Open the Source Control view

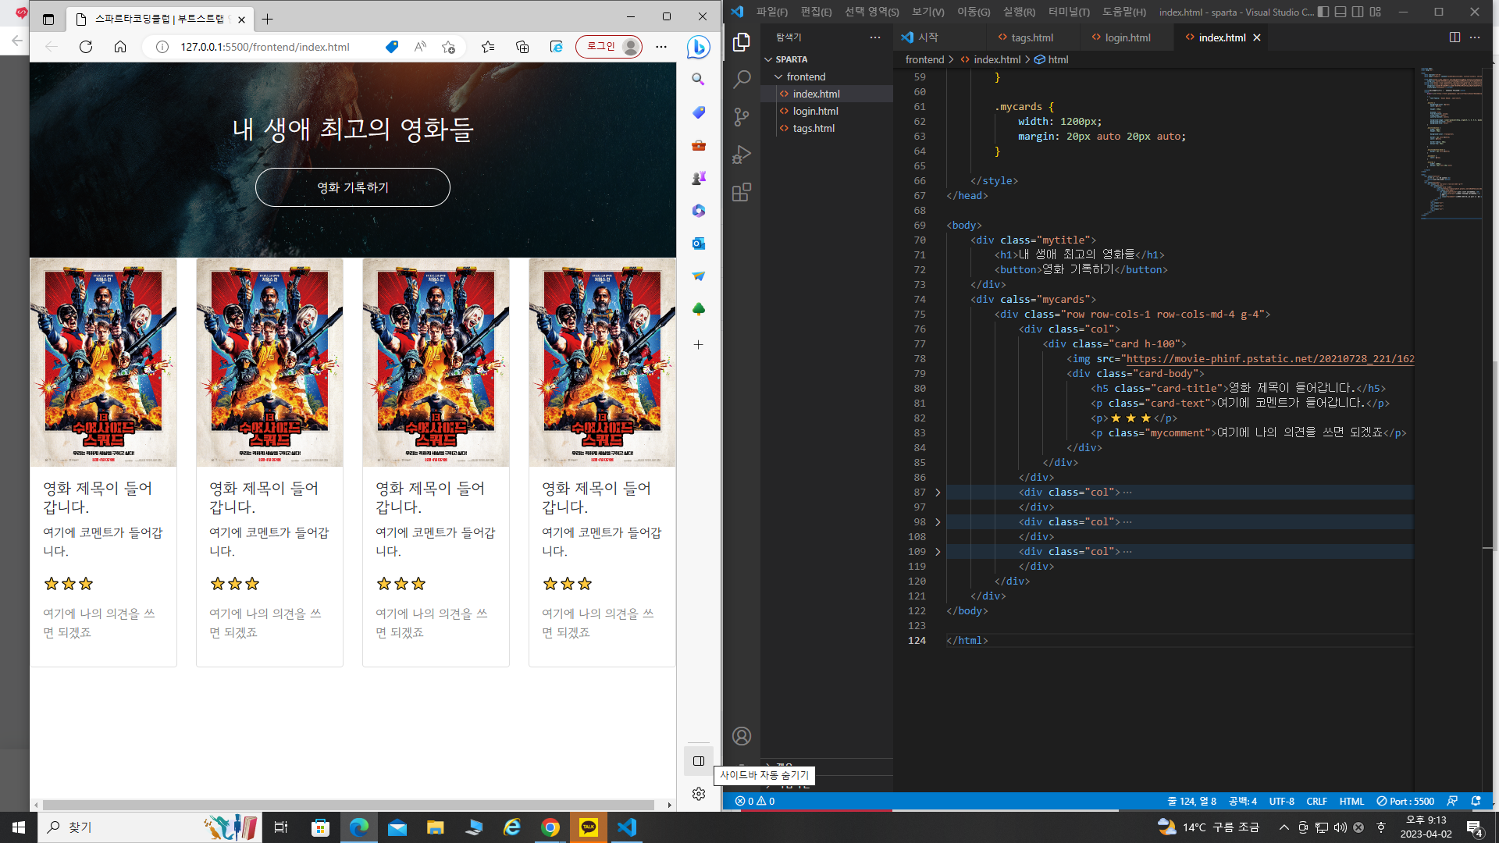tap(742, 117)
